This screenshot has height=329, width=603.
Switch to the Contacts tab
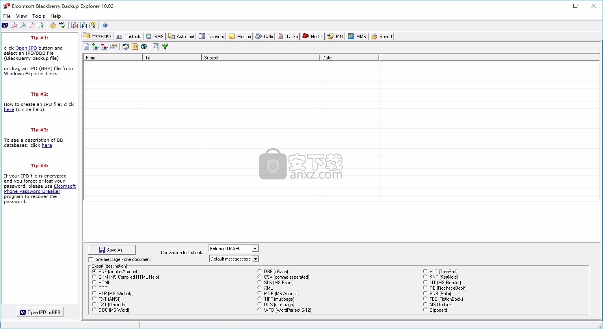(128, 36)
